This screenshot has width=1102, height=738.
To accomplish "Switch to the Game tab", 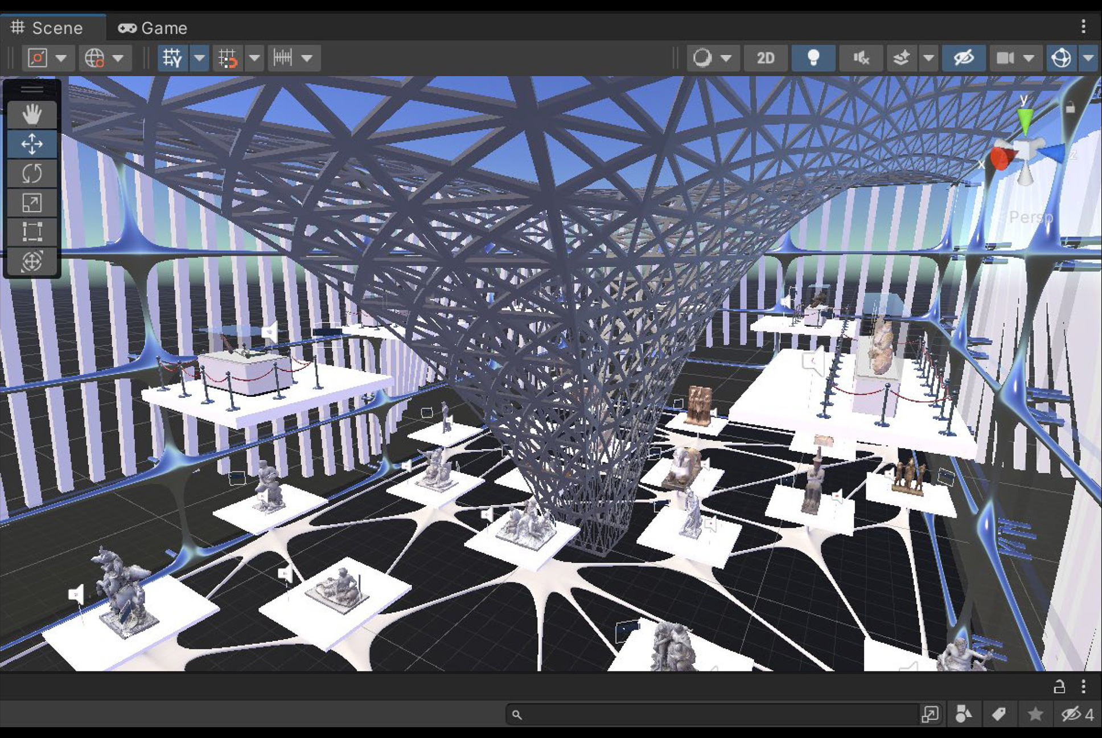I will pos(153,28).
